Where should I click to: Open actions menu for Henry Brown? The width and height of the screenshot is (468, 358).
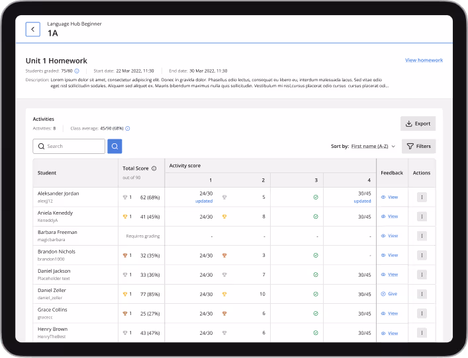click(422, 333)
